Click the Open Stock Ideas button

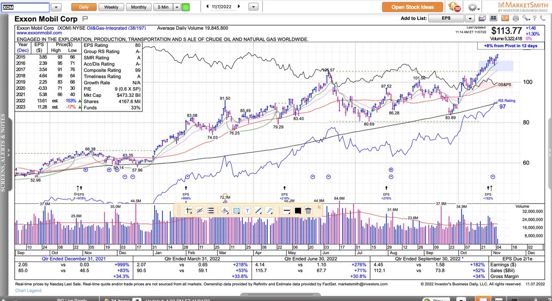(412, 7)
